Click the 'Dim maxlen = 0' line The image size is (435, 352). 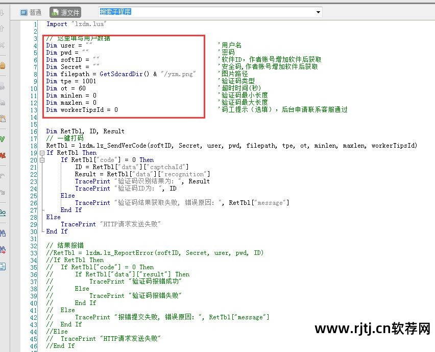click(71, 103)
